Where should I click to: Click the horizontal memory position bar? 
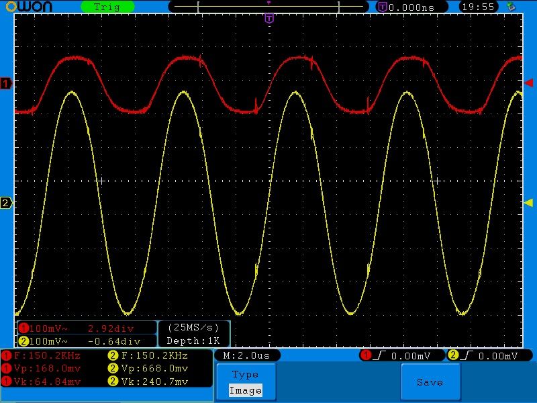268,7
